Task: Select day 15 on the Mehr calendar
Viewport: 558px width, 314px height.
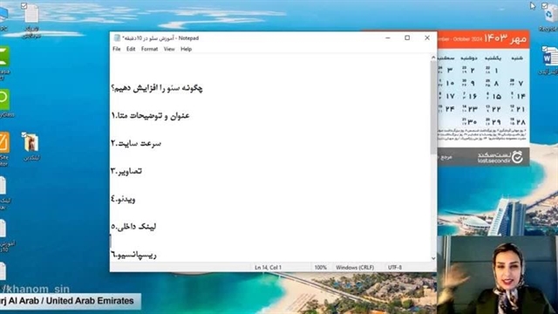Action: pyautogui.click(x=495, y=96)
